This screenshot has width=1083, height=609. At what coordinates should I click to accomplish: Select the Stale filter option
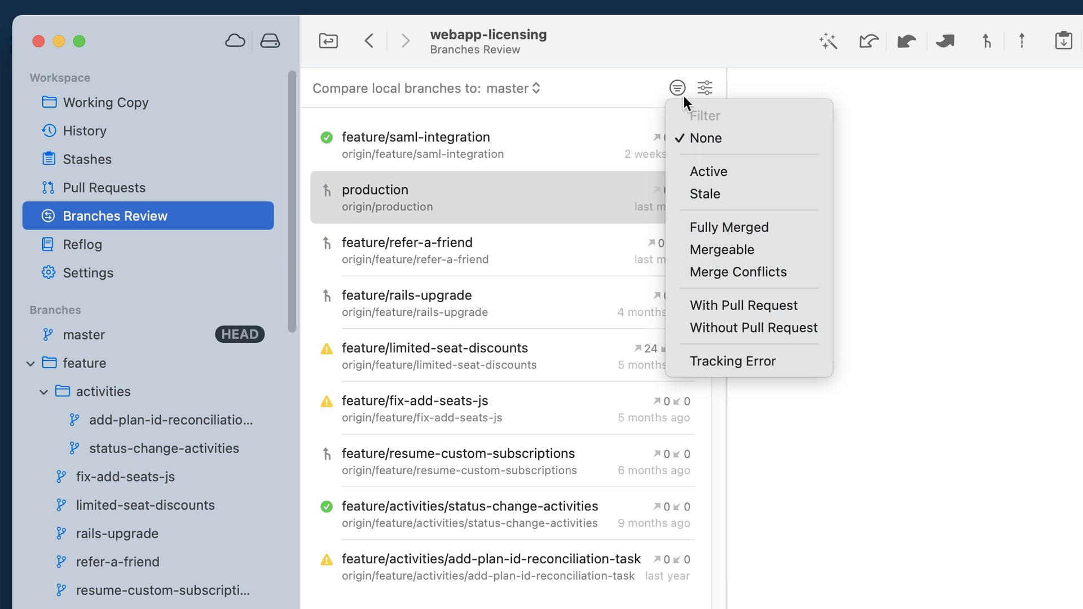[705, 194]
